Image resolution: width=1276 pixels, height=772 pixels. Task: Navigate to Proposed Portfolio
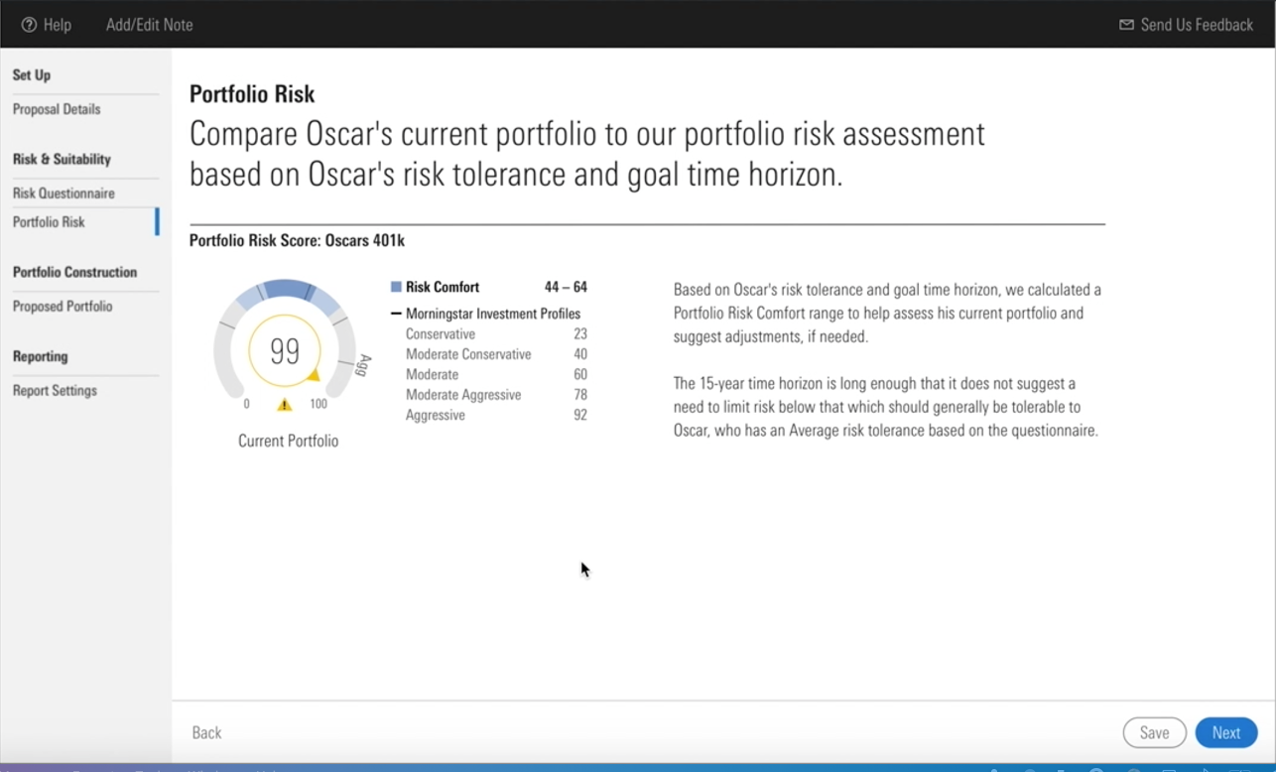click(63, 307)
